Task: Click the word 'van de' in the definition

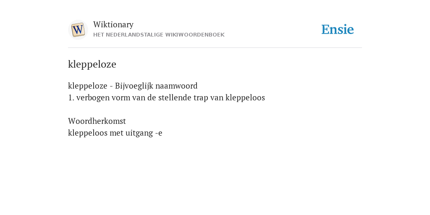Action: tap(144, 98)
